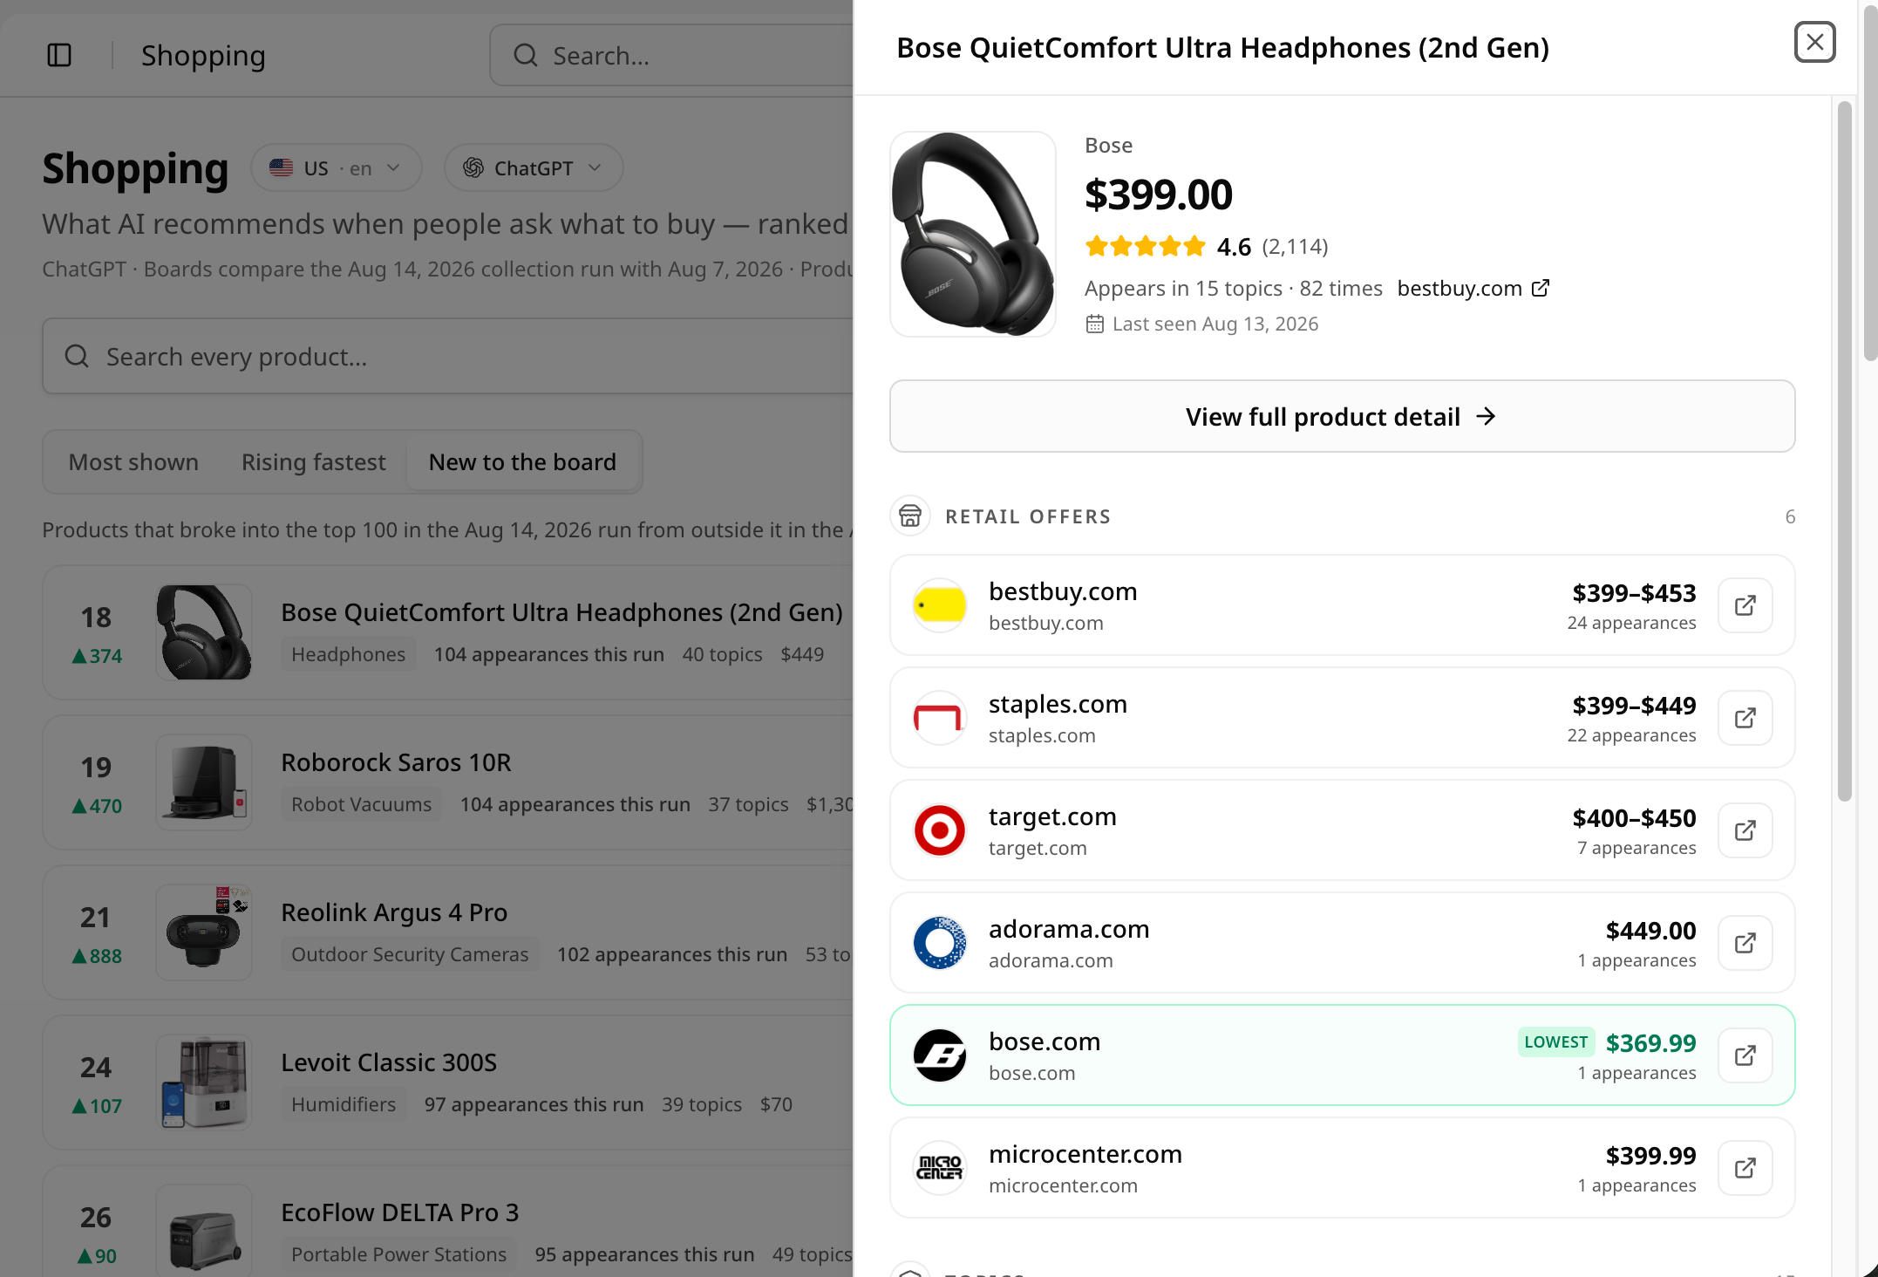Close the Bose product detail panel
The height and width of the screenshot is (1277, 1878).
pyautogui.click(x=1814, y=42)
